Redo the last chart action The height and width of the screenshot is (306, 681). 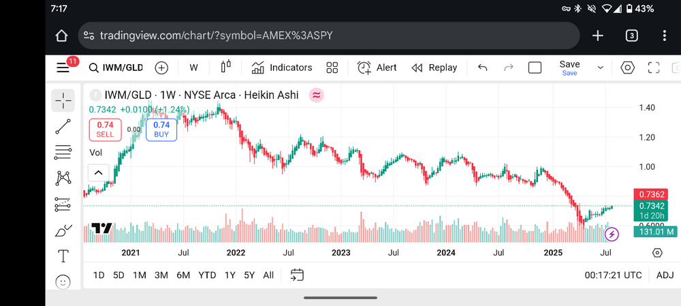[x=509, y=67]
